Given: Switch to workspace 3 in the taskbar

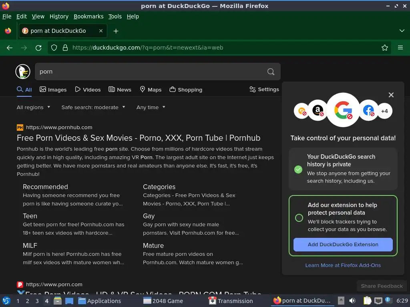Looking at the screenshot, I should pyautogui.click(x=37, y=301).
